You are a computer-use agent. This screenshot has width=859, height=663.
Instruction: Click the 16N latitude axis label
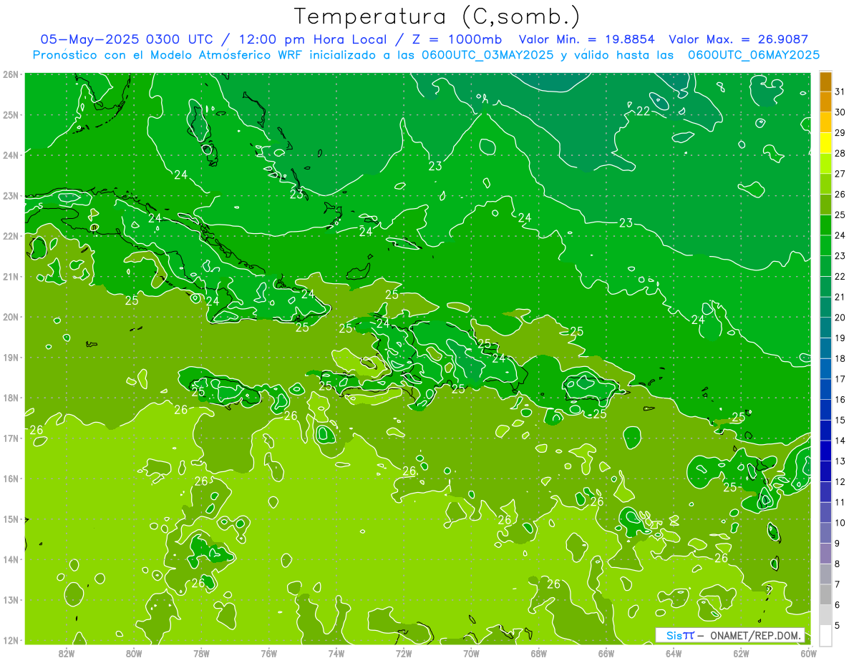(11, 478)
